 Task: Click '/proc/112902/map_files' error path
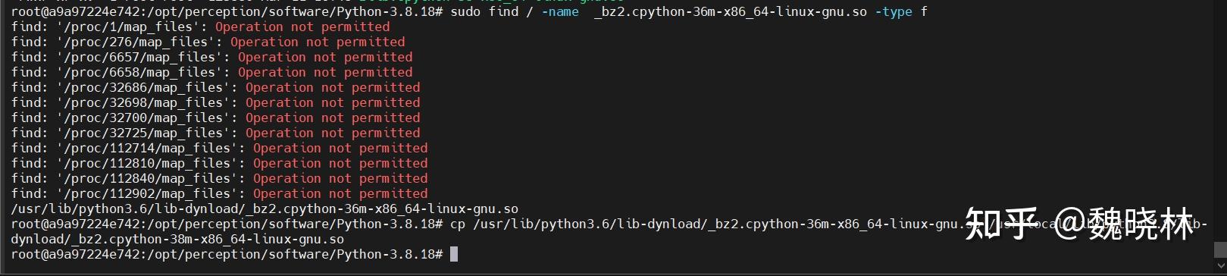147,193
